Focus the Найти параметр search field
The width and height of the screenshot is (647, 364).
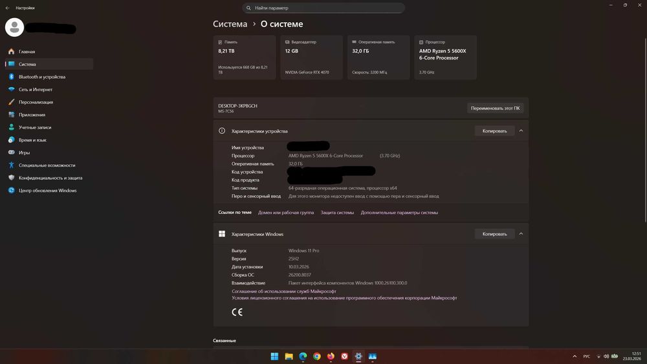coord(323,8)
